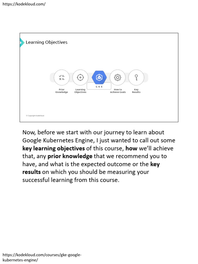
Task: Click the "Prior Knowledge" label under the checklist icon
Action: pos(62,91)
